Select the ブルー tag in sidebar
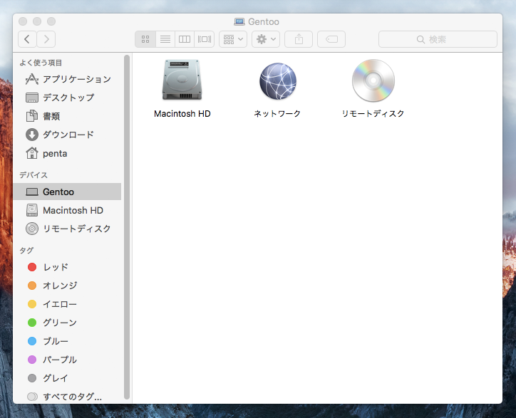This screenshot has height=418, width=516. coord(68,341)
